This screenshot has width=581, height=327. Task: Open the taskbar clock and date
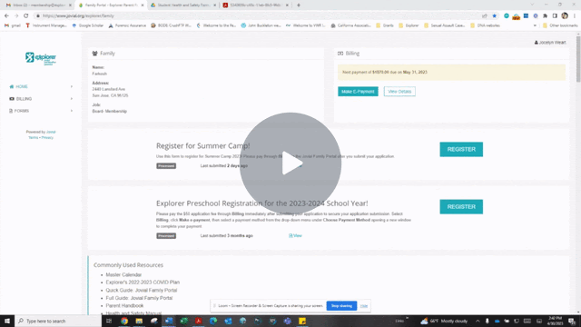[555, 321]
